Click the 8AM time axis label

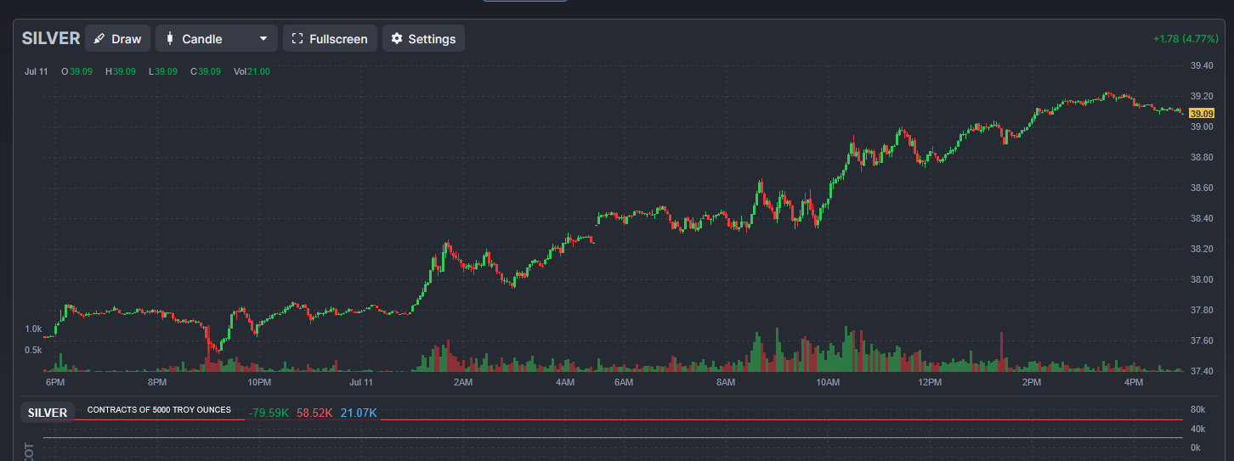point(726,384)
